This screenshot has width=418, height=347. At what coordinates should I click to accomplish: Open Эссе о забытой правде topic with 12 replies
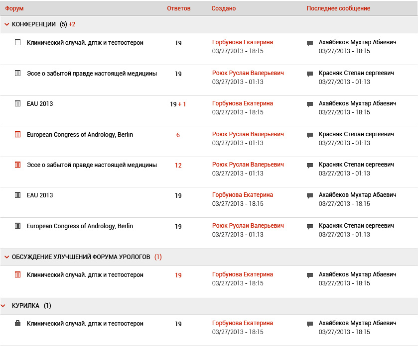coord(92,165)
